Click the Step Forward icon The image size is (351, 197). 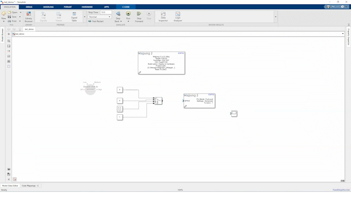click(139, 15)
